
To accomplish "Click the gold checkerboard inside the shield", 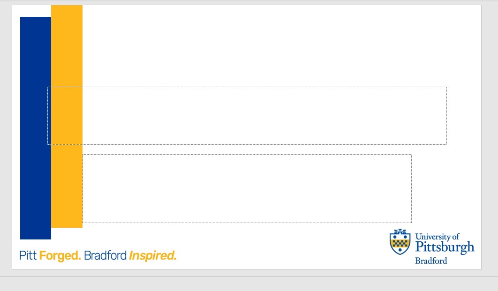I will pyautogui.click(x=400, y=243).
